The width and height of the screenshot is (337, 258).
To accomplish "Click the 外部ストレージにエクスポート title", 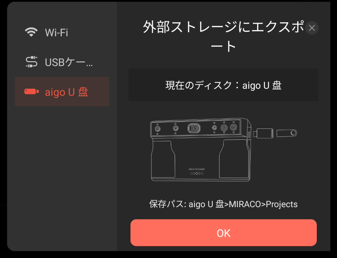I will [x=223, y=36].
